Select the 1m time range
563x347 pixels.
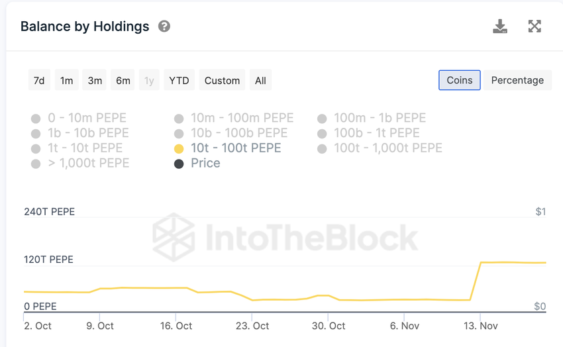coord(67,81)
